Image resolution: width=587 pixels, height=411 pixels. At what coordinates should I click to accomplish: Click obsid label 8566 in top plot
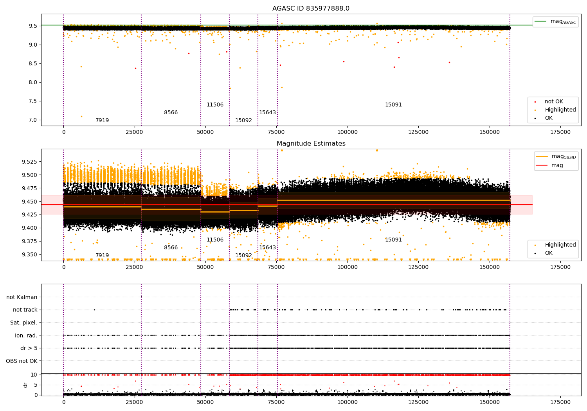click(171, 113)
